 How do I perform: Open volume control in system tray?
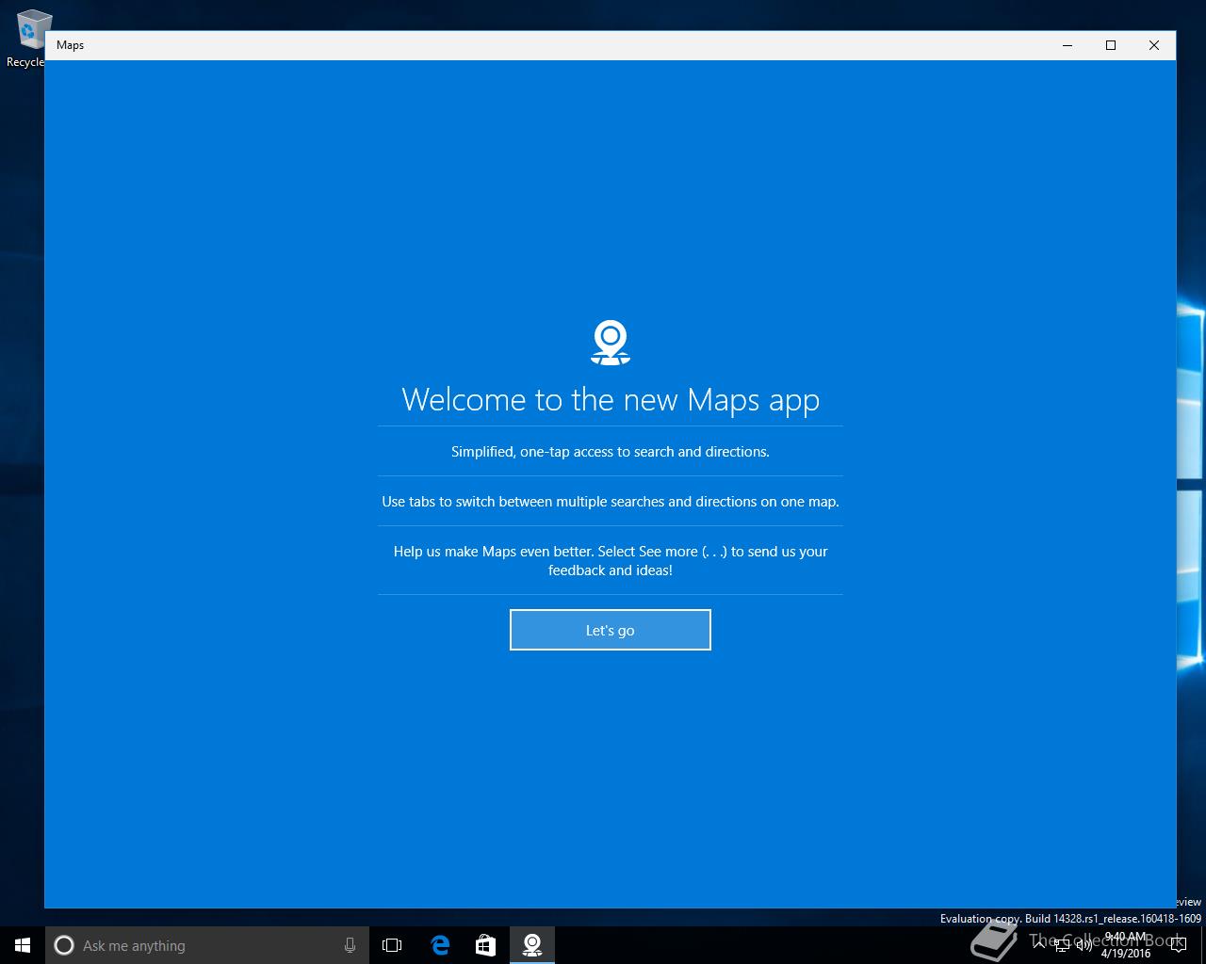[x=1084, y=945]
